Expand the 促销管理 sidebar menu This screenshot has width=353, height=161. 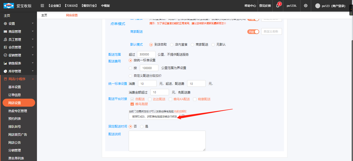[x=18, y=55]
